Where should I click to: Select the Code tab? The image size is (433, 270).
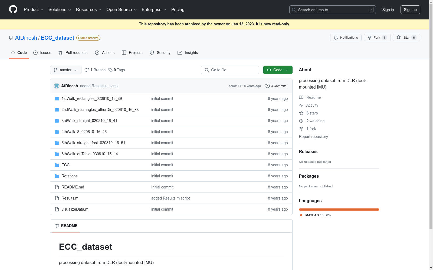19,53
